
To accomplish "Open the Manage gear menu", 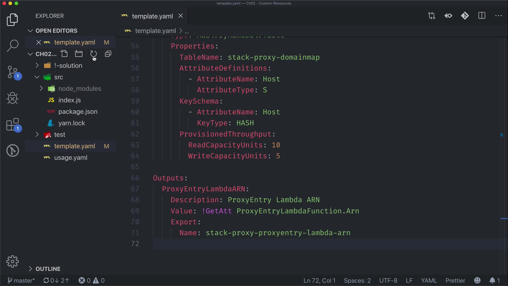I will pyautogui.click(x=12, y=262).
